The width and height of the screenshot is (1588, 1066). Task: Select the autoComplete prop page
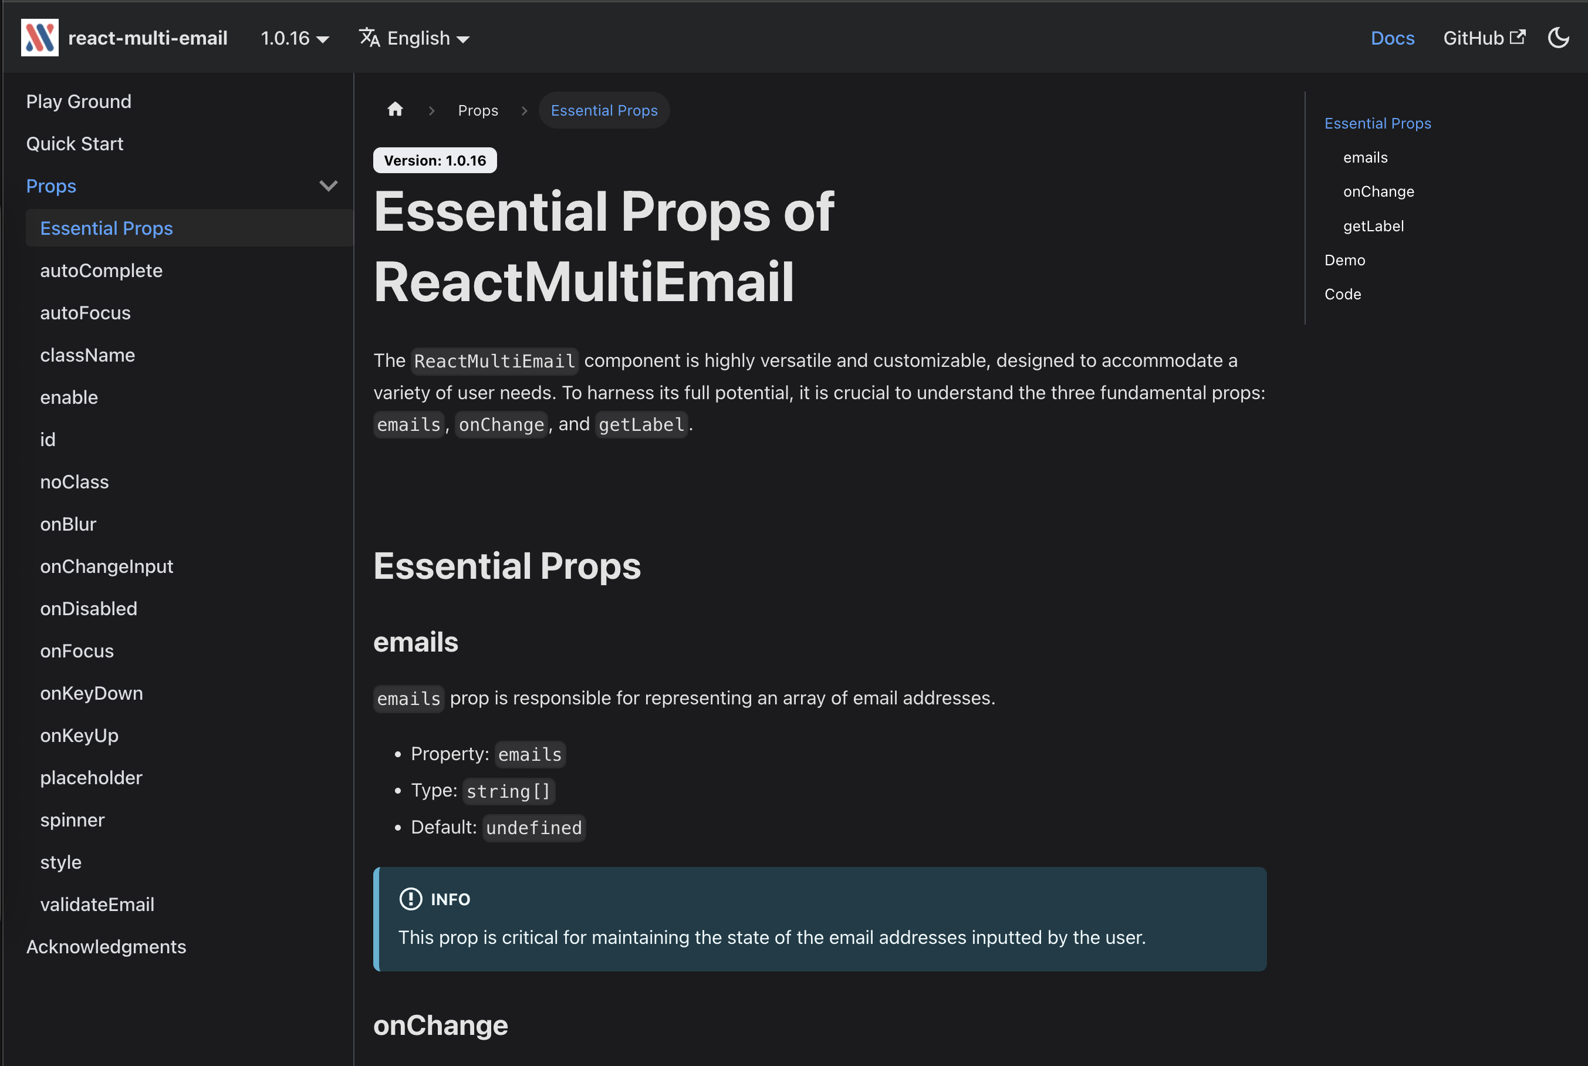click(x=102, y=271)
